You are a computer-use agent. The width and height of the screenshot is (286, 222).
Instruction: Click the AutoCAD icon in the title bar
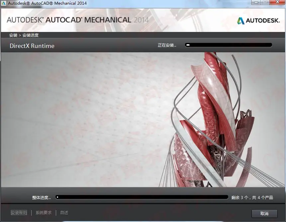(x=3, y=3)
